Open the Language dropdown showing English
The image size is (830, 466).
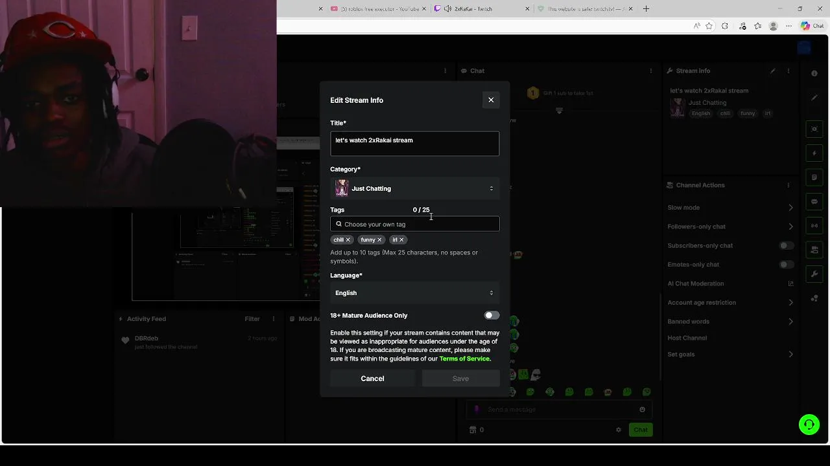[415, 293]
